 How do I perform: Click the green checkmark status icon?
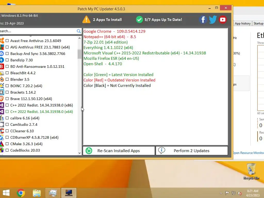coord(139,20)
